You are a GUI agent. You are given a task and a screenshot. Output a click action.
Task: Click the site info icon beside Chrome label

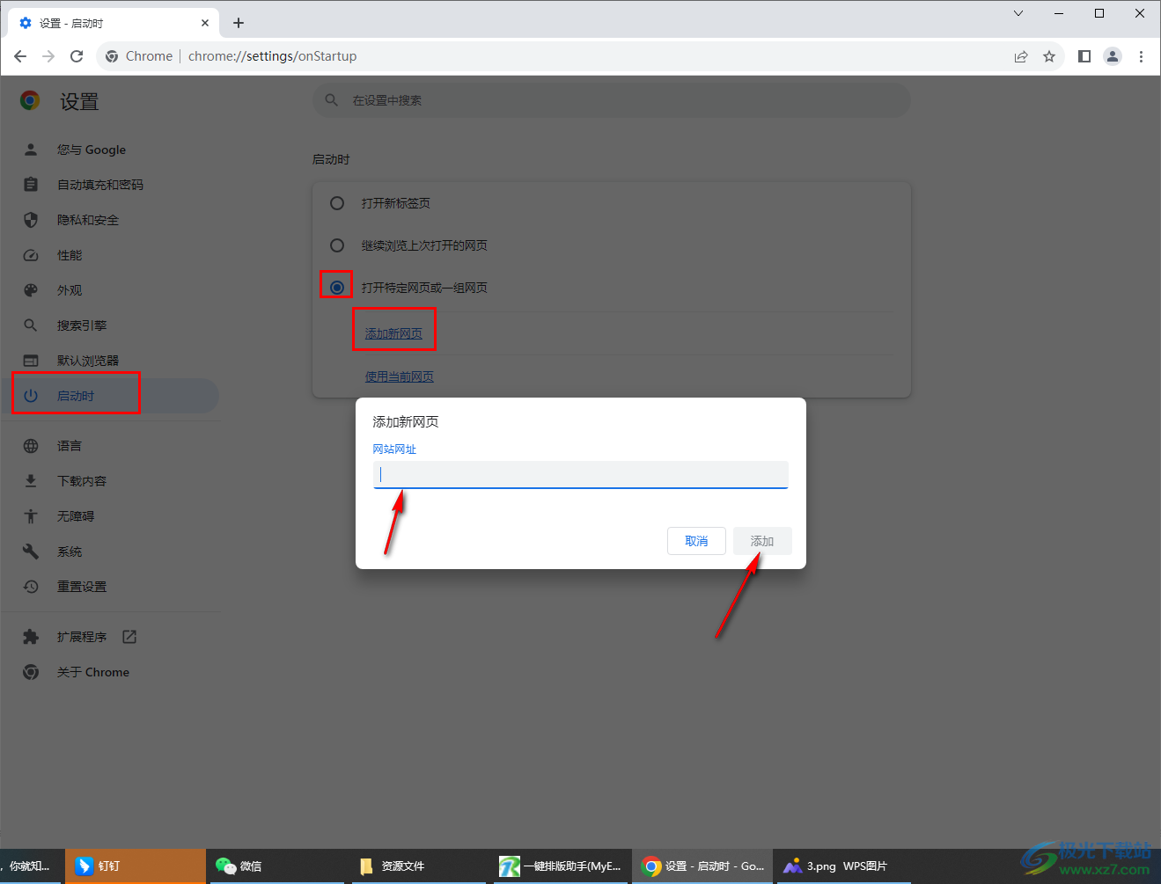pyautogui.click(x=112, y=56)
